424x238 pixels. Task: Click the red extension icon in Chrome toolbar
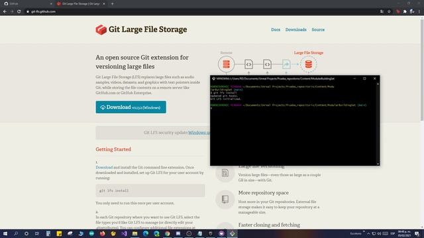397,12
